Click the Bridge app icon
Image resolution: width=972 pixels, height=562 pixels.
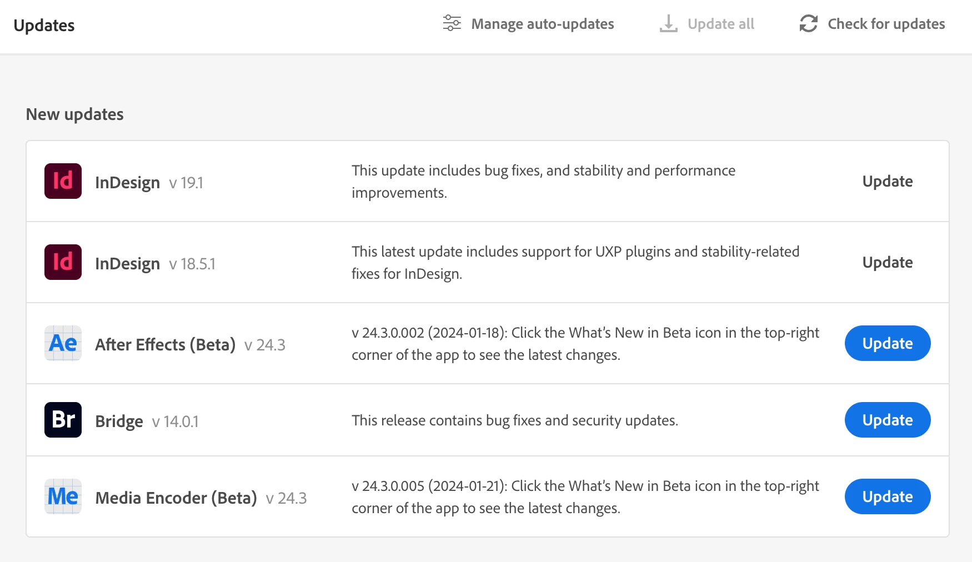coord(63,420)
